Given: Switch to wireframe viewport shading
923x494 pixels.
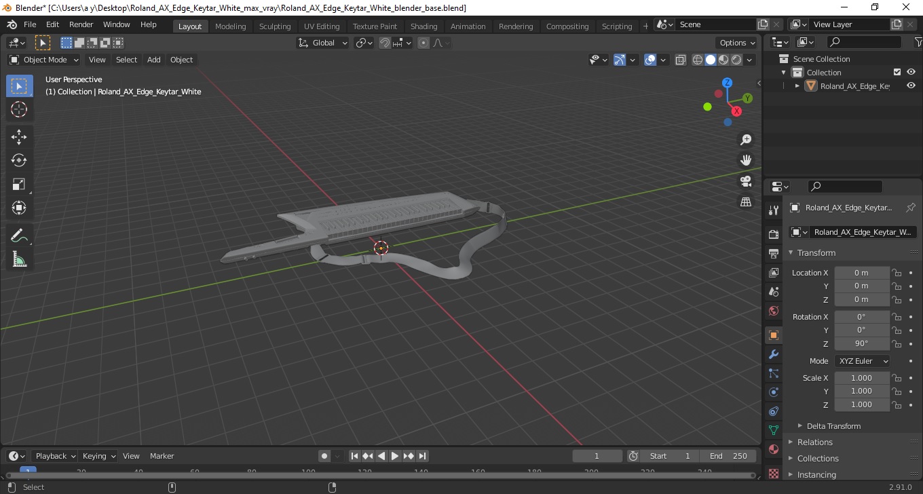Looking at the screenshot, I should (x=698, y=60).
